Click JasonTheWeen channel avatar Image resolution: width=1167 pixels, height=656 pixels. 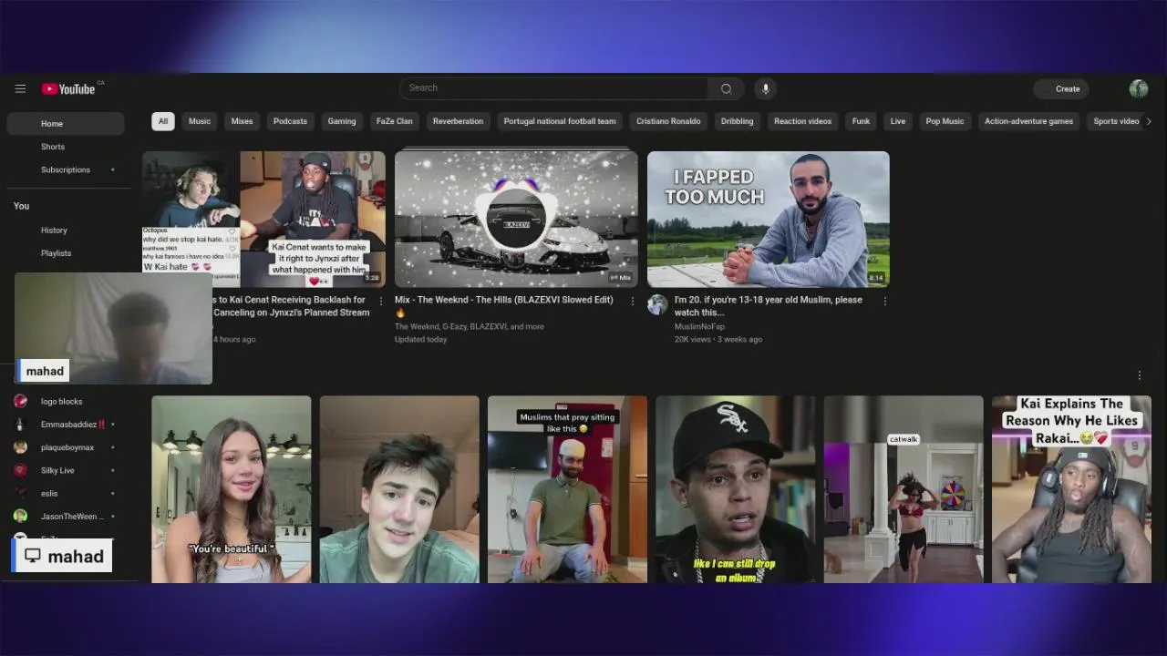(20, 516)
